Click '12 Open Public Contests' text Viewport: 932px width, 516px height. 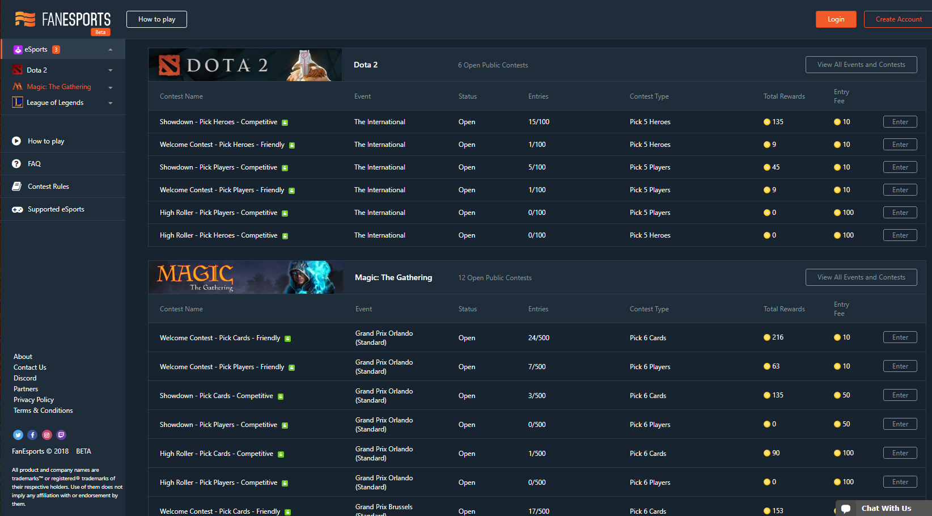[x=495, y=278]
